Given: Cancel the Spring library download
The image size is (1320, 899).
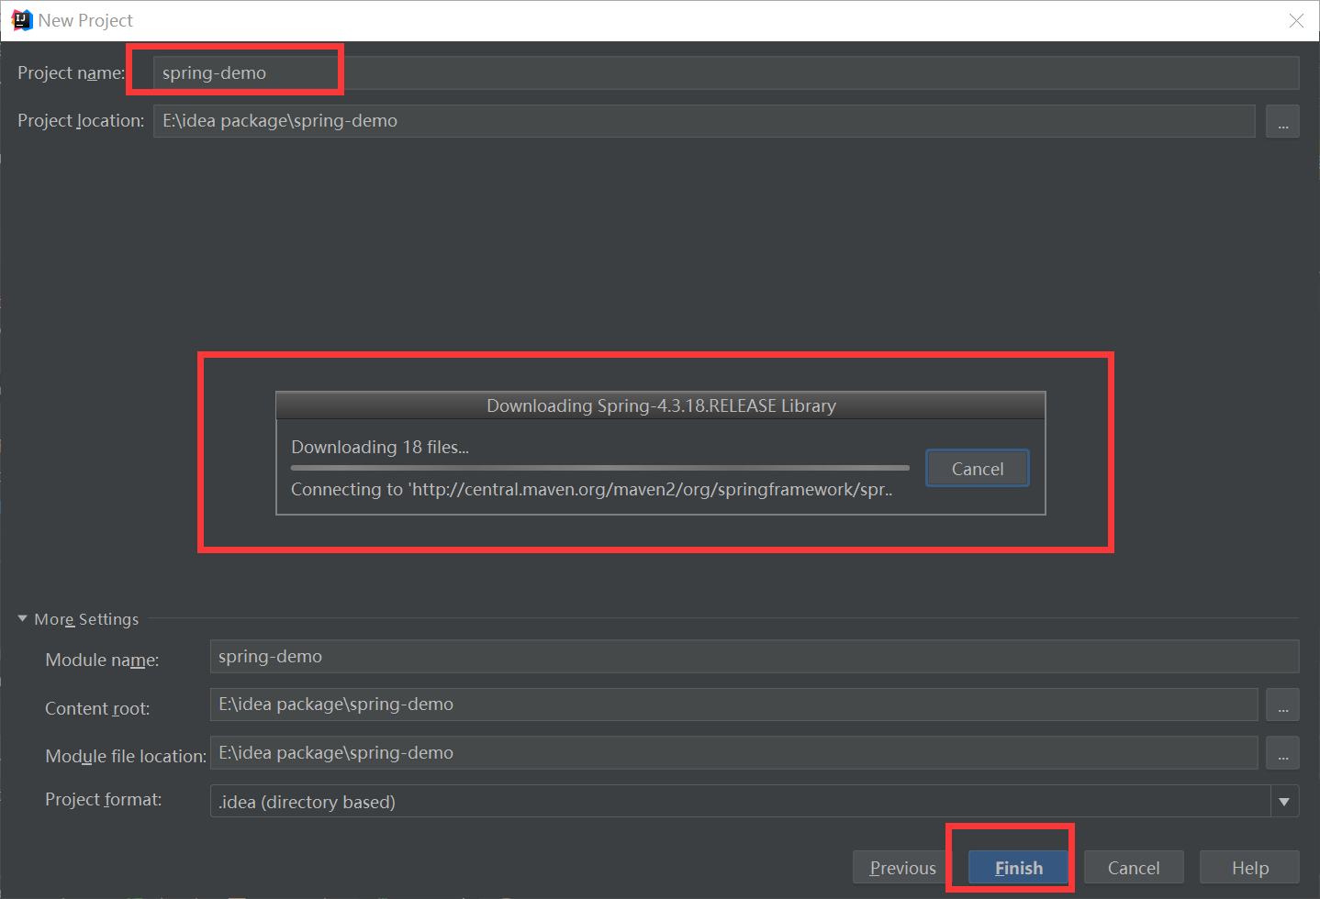Looking at the screenshot, I should [x=978, y=469].
